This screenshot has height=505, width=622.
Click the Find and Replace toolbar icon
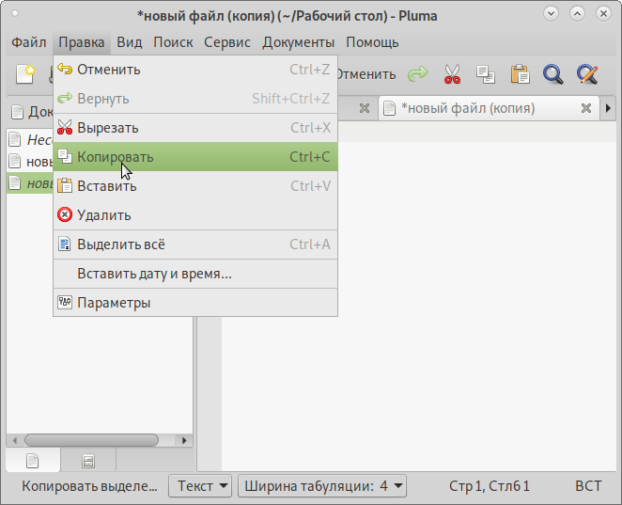587,74
